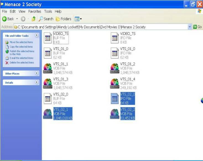Click the Forward arrow icon
This screenshot has height=161, width=203.
23,19
